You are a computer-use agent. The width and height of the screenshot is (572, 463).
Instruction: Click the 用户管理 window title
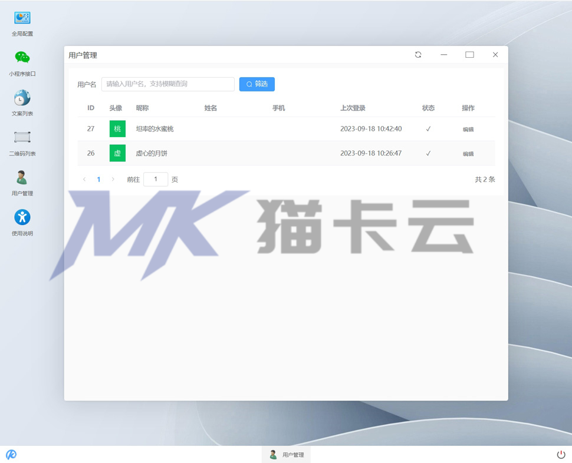point(83,55)
